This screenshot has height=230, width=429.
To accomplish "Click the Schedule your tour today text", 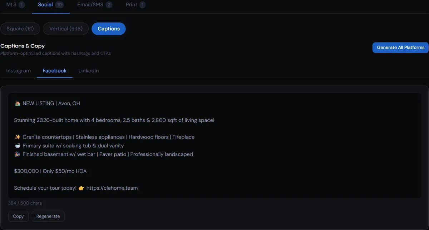I will [45, 188].
